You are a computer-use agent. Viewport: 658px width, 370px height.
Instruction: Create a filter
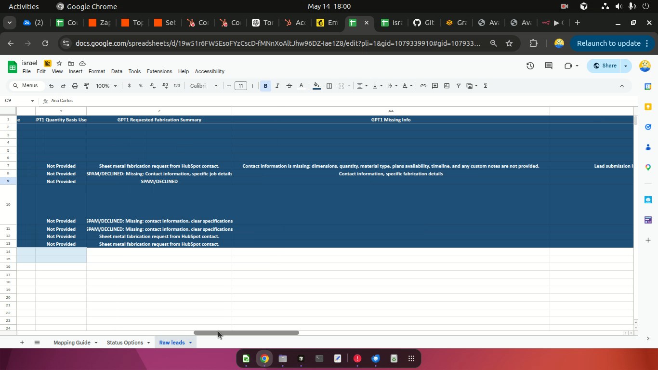tap(459, 86)
